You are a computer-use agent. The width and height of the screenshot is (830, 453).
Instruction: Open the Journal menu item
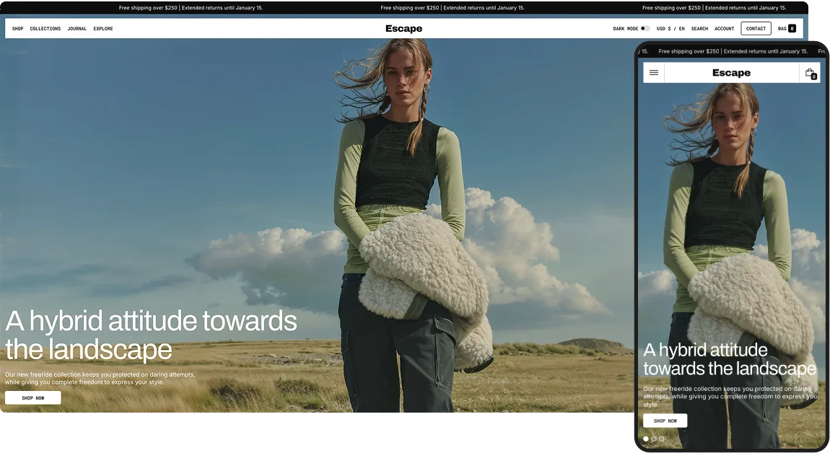pyautogui.click(x=77, y=29)
